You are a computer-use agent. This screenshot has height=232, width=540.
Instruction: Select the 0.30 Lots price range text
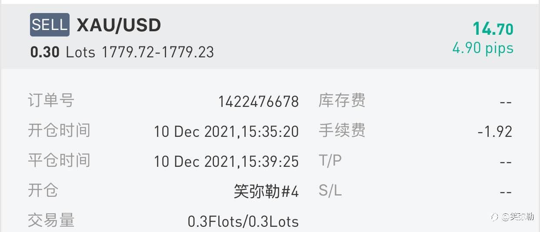(122, 52)
